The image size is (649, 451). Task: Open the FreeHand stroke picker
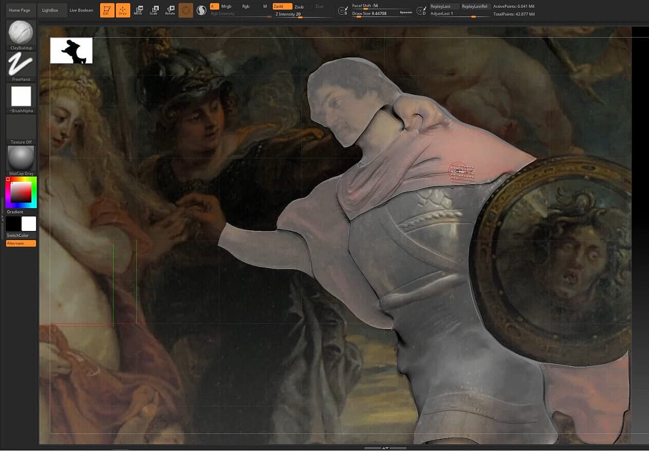(x=21, y=65)
